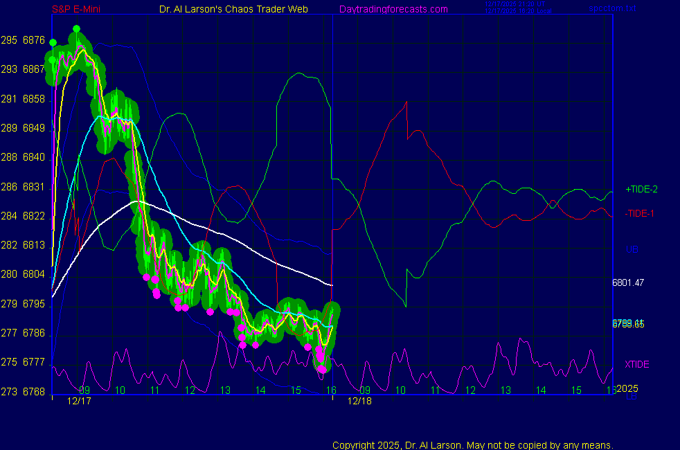
Task: Click the green dot at chart top-left edge
Action: click(53, 42)
